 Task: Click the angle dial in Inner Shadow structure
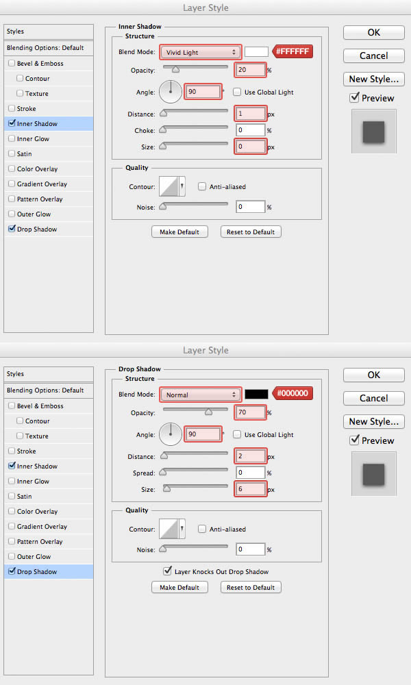coord(171,91)
